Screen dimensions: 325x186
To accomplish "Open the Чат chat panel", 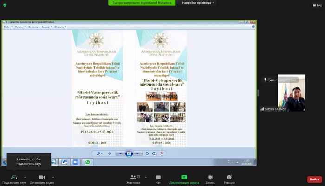I will point(158,177).
